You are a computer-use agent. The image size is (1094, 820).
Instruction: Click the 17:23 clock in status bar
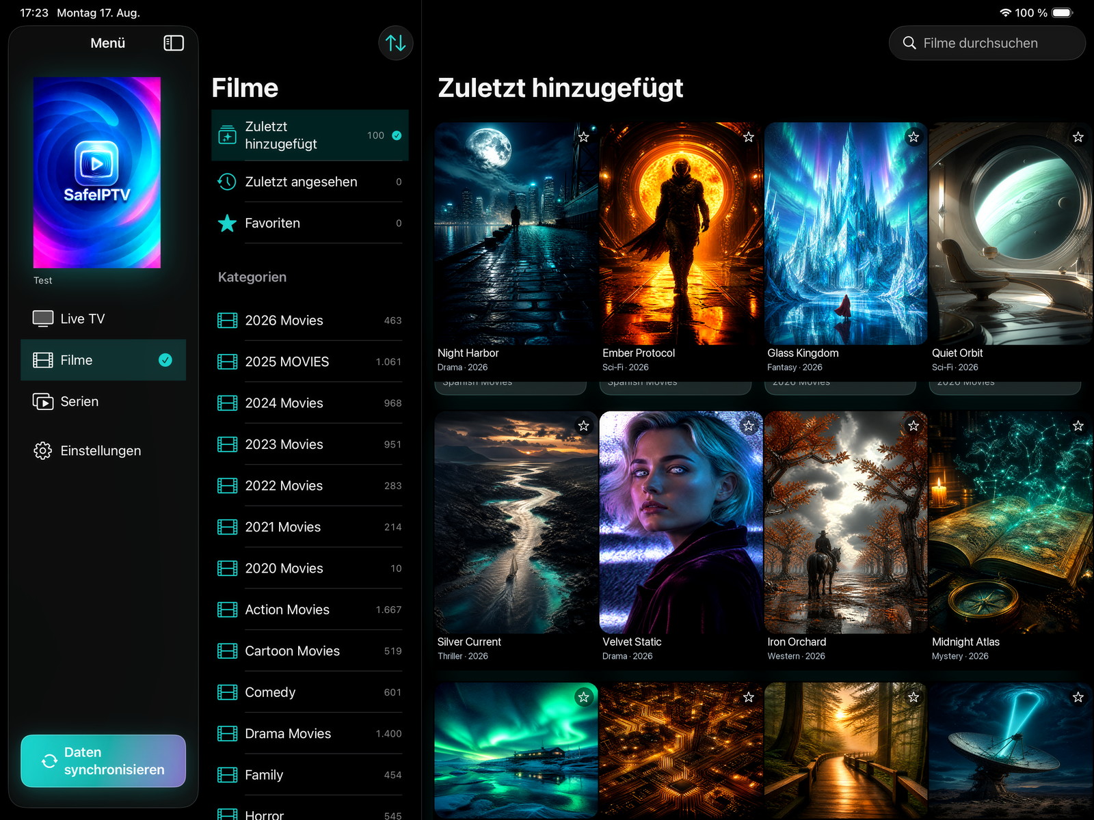pos(34,12)
